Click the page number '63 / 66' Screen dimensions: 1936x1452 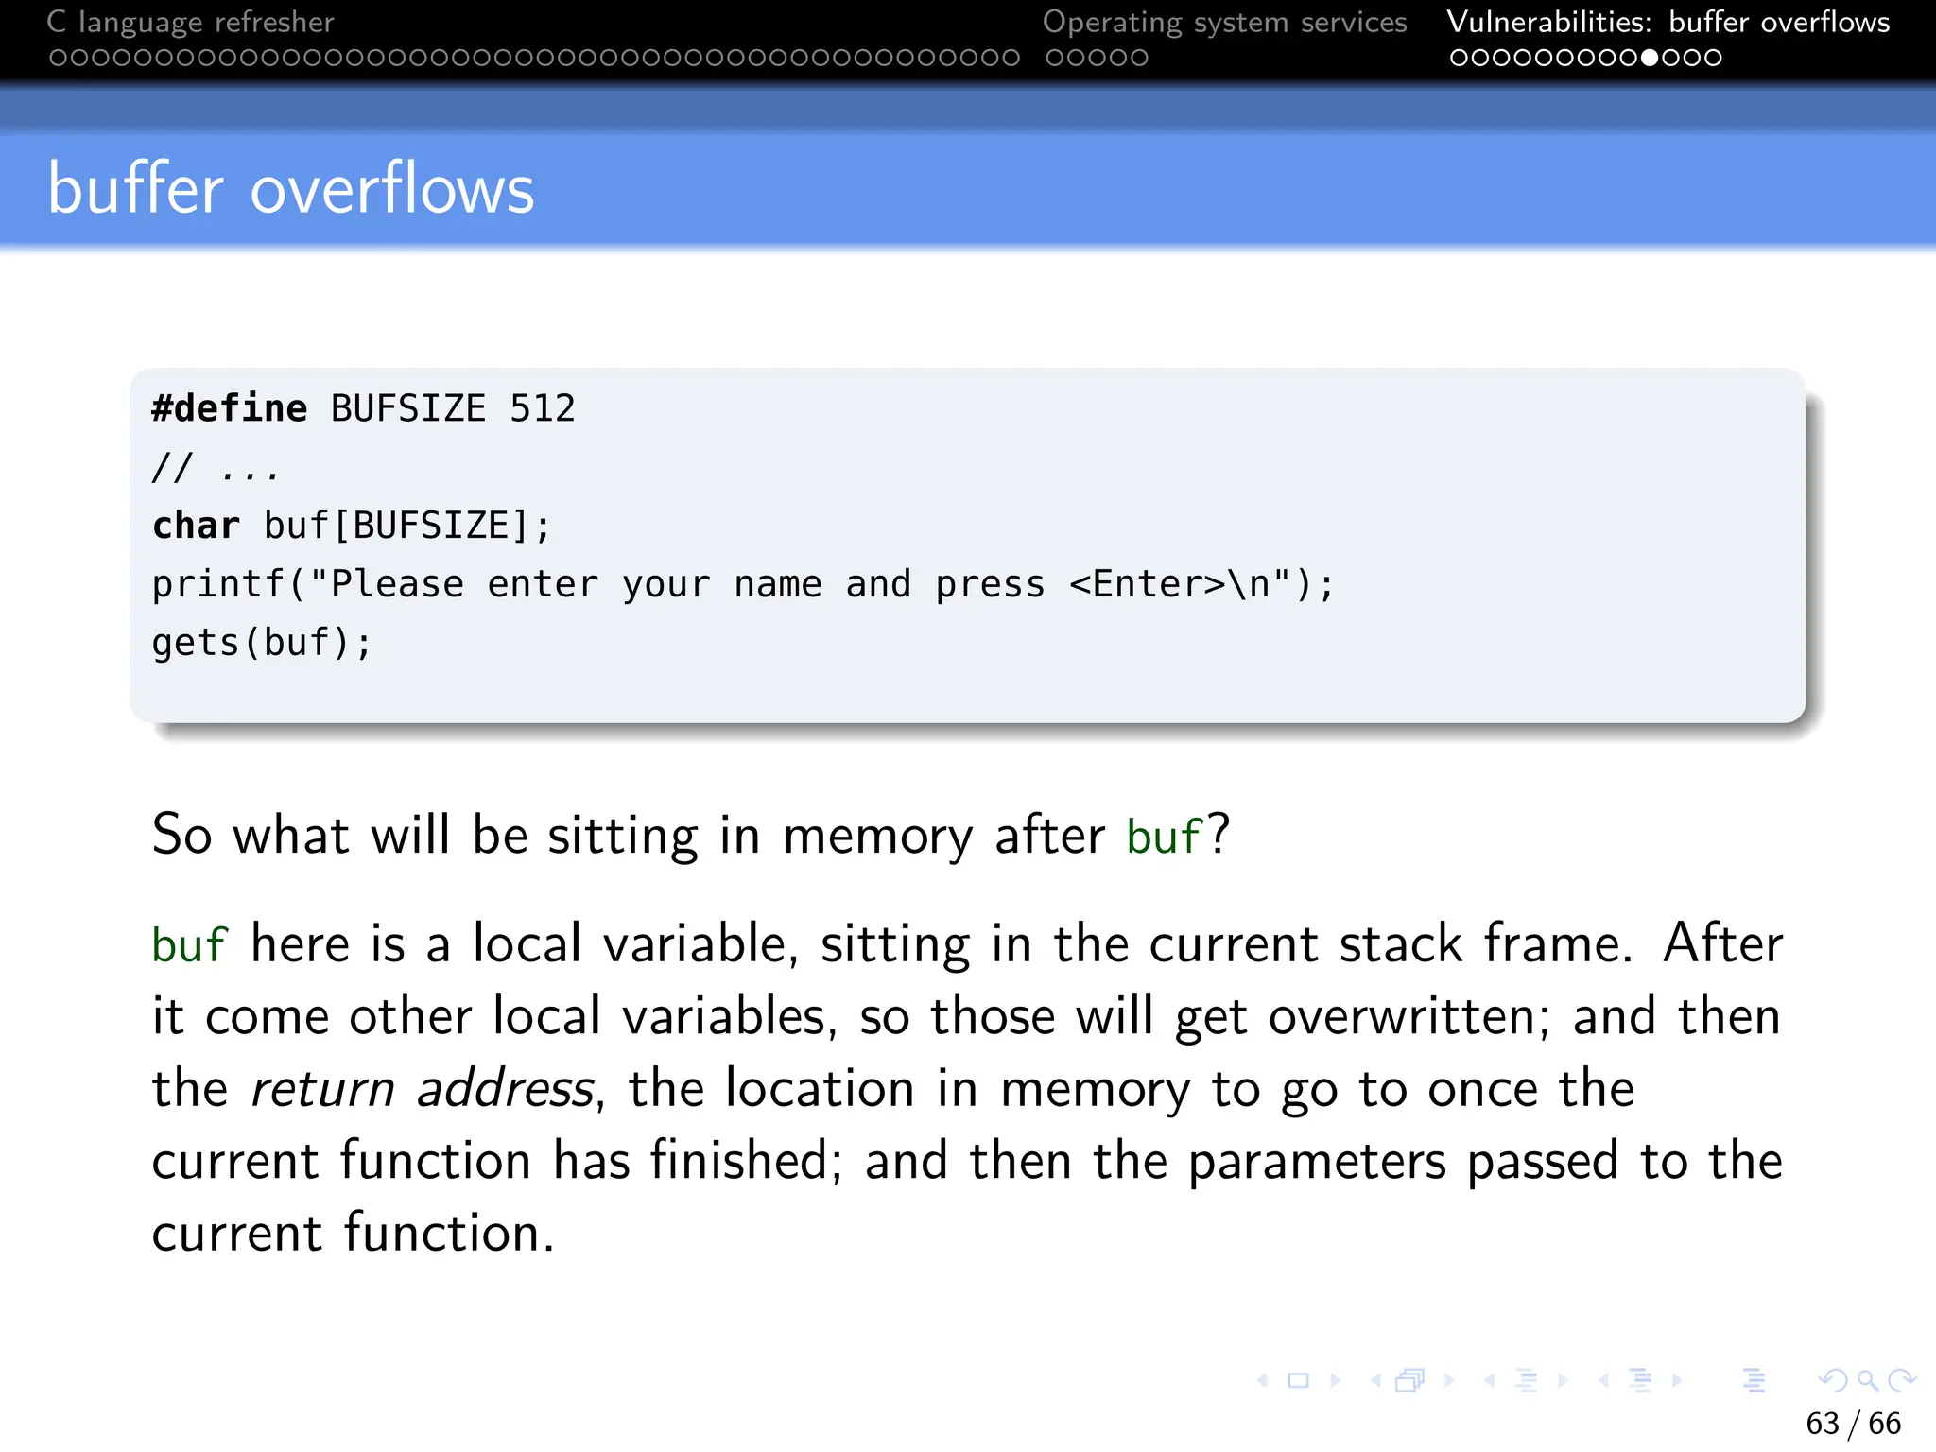tap(1853, 1423)
